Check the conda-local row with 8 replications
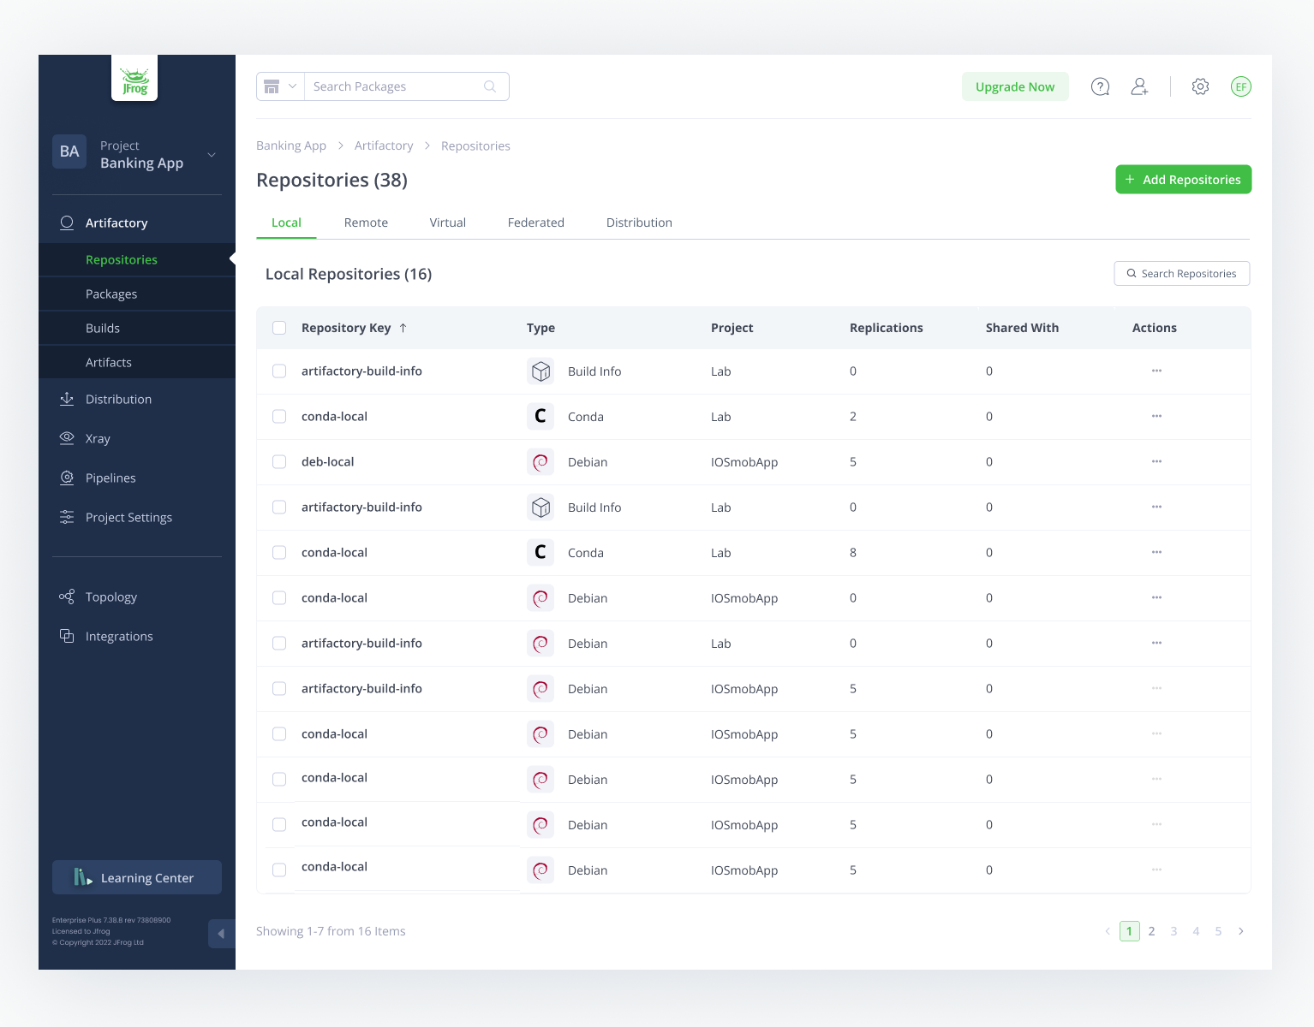Image resolution: width=1314 pixels, height=1027 pixels. (x=279, y=552)
